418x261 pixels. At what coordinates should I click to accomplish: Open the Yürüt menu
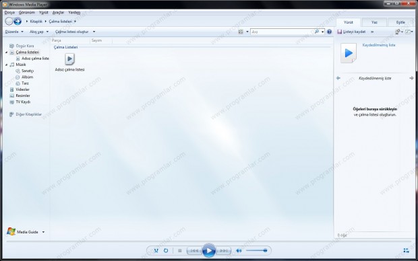tap(43, 13)
